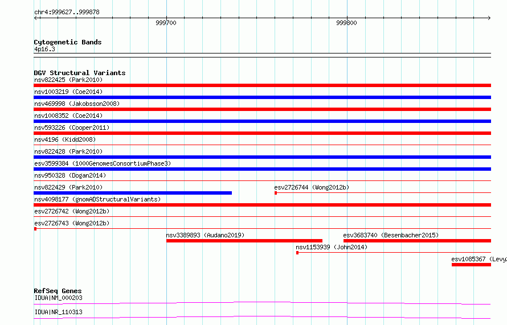Screen dimensions: 507x325
Task: Select esv3683740 (Besenbacher2015) variant label
Action: tap(391, 235)
